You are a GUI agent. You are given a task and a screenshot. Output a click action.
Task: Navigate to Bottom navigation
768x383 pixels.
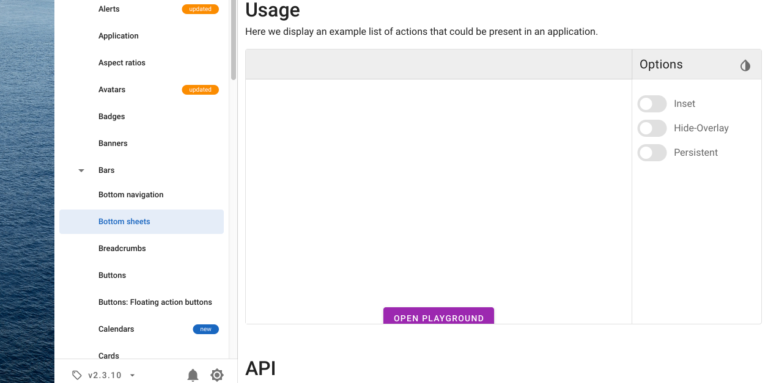[x=131, y=194]
